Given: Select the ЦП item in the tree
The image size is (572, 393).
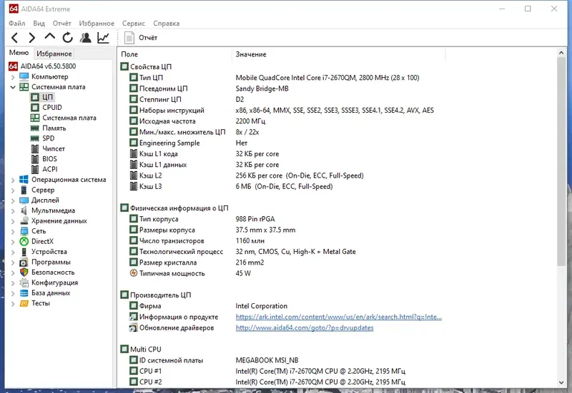Looking at the screenshot, I should click(47, 97).
